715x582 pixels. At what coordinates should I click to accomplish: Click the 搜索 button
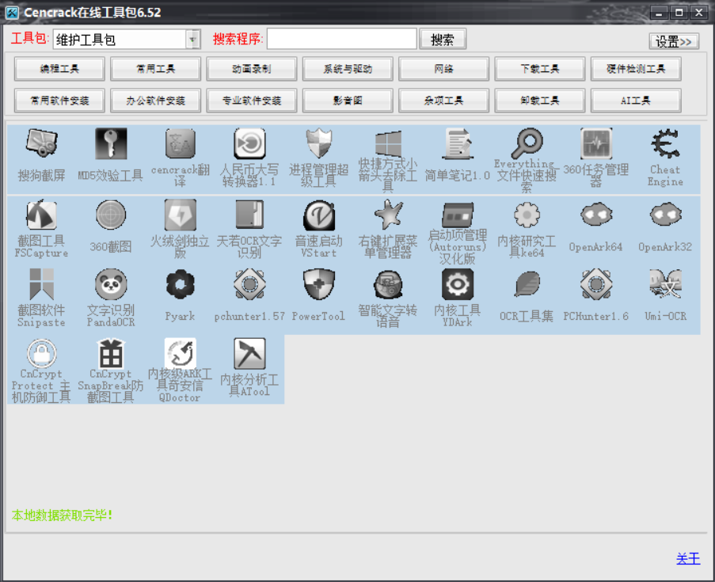click(x=443, y=40)
